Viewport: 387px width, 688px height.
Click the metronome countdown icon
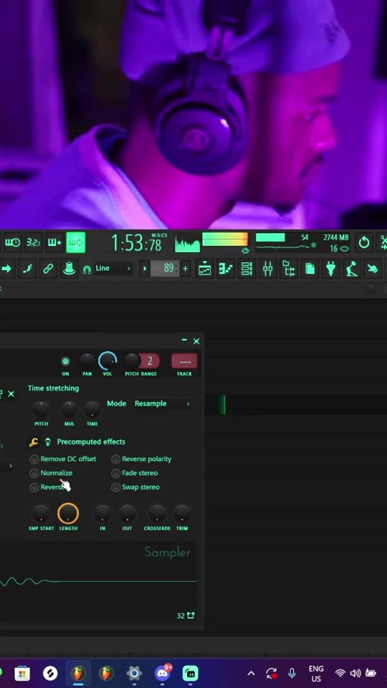(x=12, y=243)
